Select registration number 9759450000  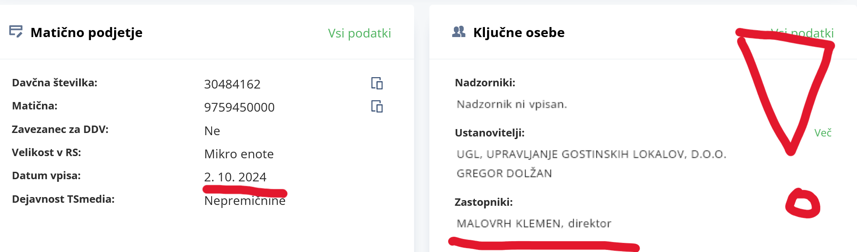pyautogui.click(x=239, y=107)
